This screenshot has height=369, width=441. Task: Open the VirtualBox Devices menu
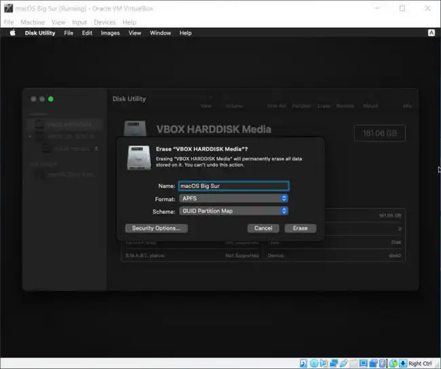point(104,22)
